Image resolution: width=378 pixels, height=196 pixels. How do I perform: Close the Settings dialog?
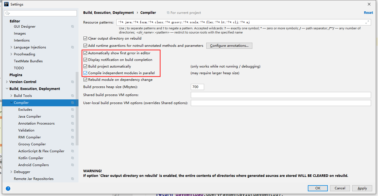[x=369, y=4]
